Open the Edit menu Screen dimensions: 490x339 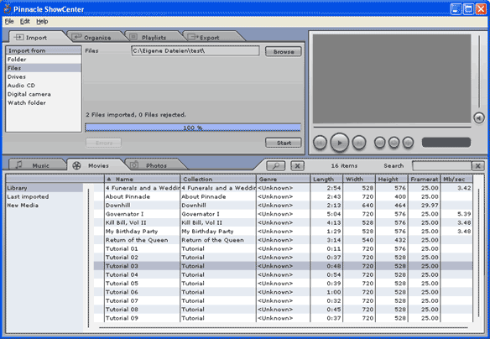click(x=25, y=21)
